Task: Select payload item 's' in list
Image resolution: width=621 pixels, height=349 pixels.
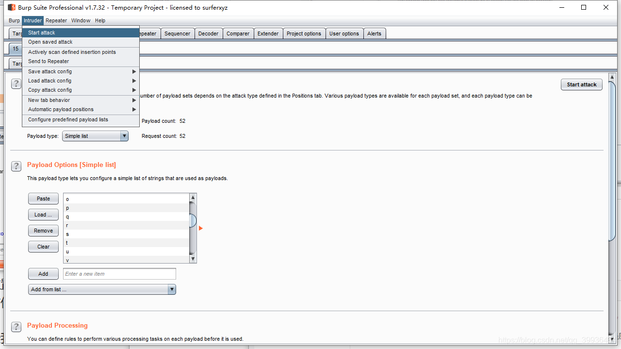Action: 126,234
